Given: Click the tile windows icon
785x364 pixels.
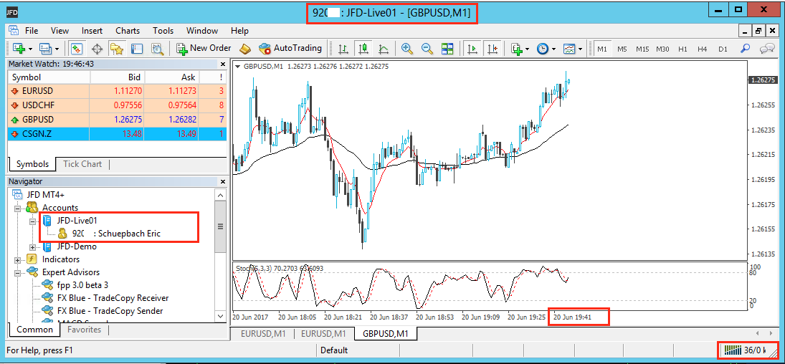Looking at the screenshot, I should [447, 48].
